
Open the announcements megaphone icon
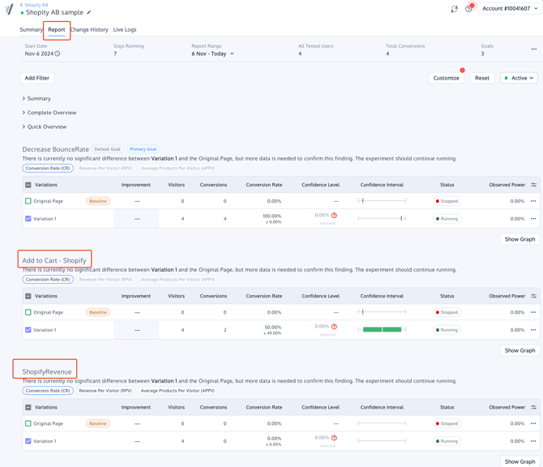(x=454, y=9)
